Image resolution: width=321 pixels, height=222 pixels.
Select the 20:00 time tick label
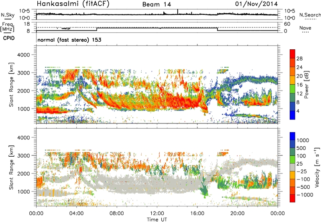237,214
